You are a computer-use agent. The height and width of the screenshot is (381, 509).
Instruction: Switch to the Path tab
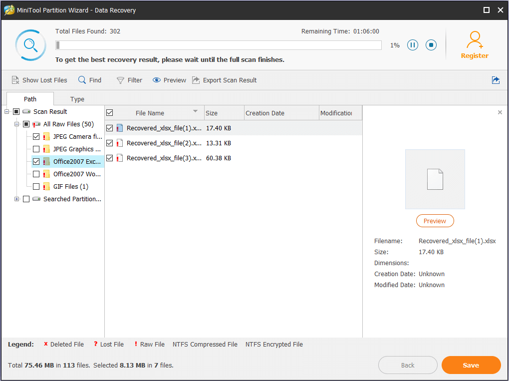coord(30,99)
